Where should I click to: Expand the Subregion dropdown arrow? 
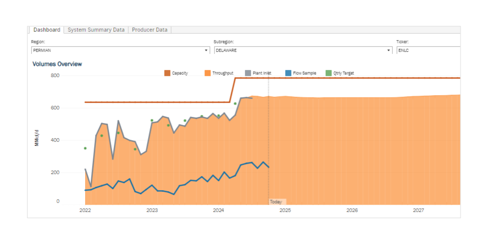tap(388, 50)
